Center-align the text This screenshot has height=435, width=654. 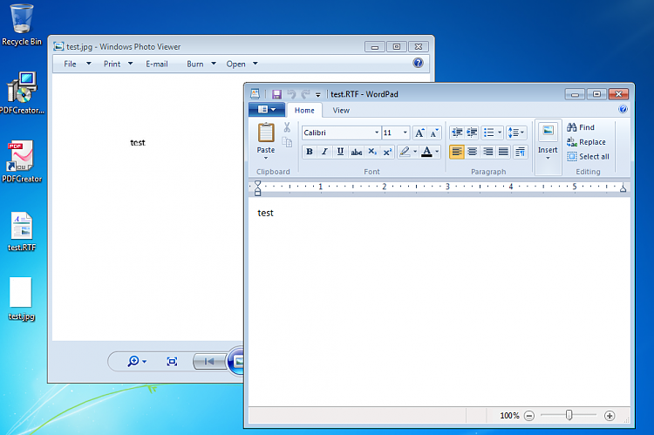[472, 152]
